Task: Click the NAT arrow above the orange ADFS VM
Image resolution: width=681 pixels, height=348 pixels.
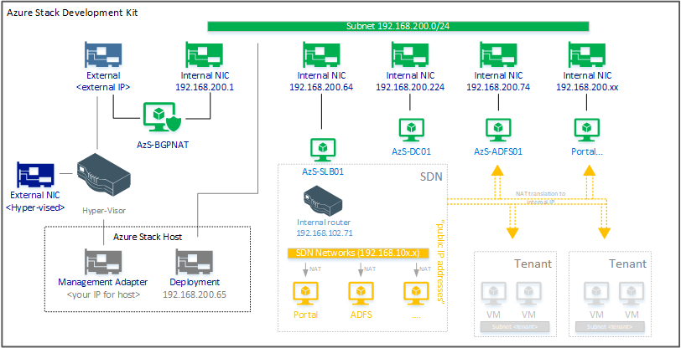Action: click(361, 269)
